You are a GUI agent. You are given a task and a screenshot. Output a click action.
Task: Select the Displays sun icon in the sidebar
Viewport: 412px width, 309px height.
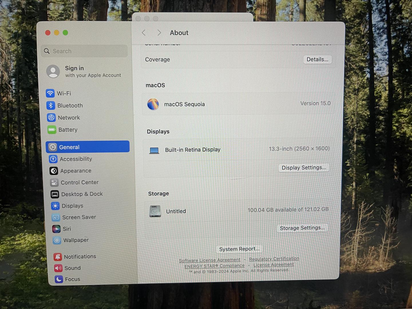[56, 206]
